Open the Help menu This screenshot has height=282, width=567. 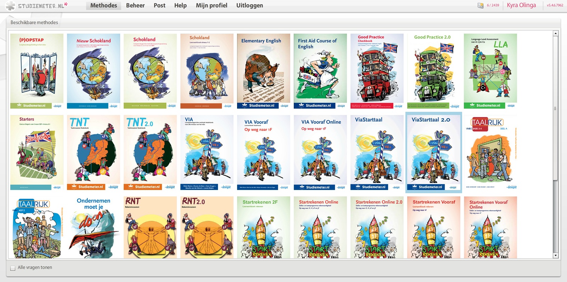[x=180, y=5]
